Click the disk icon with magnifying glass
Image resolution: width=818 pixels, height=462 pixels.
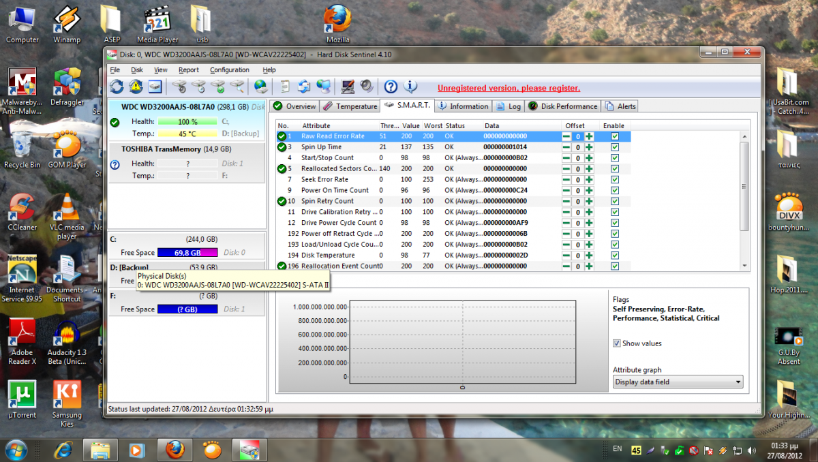point(237,87)
